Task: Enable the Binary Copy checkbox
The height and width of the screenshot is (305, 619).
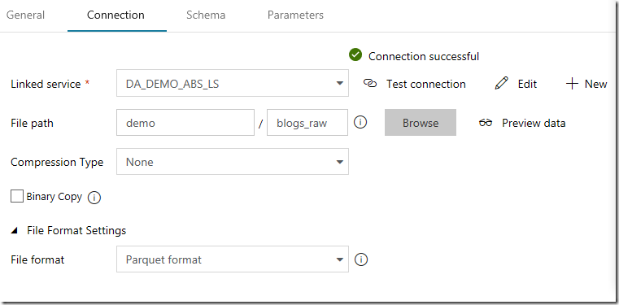Action: [x=17, y=196]
